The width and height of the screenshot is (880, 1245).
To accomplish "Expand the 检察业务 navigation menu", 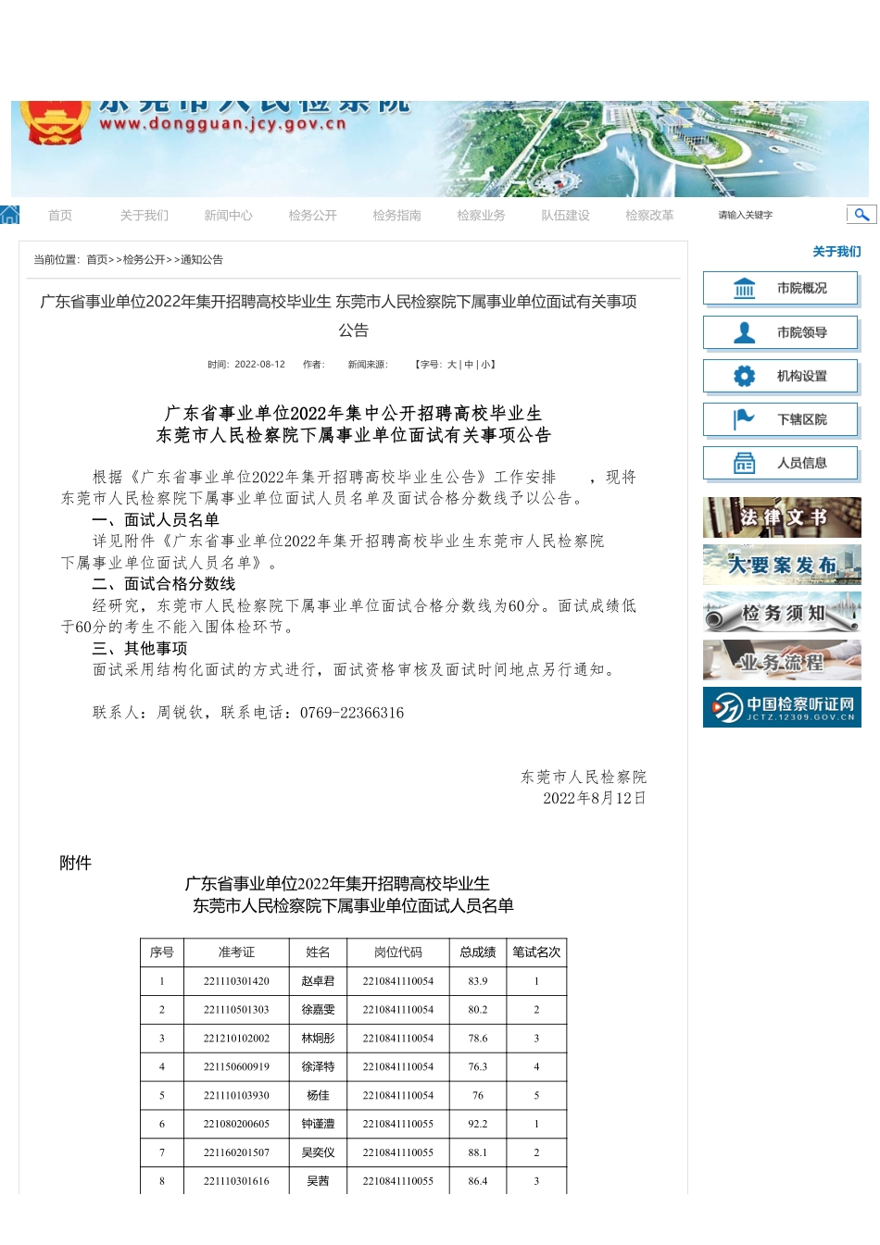I will [x=481, y=214].
